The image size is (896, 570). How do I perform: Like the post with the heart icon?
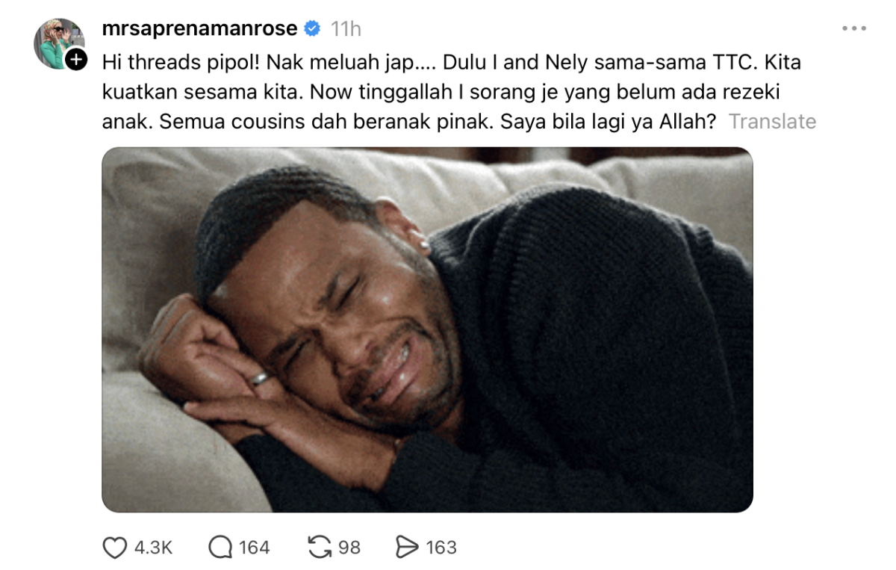[114, 548]
